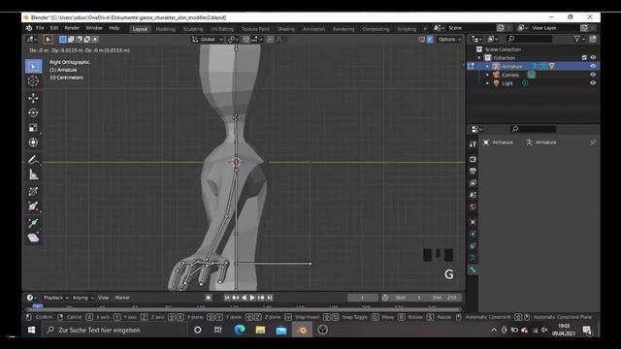Click timeline scrollbar

tap(243, 309)
